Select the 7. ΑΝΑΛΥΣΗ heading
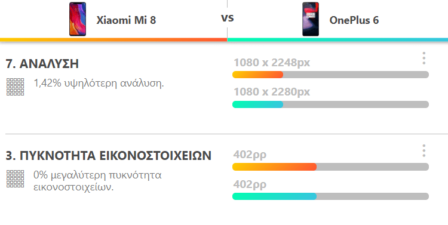 tap(42, 64)
